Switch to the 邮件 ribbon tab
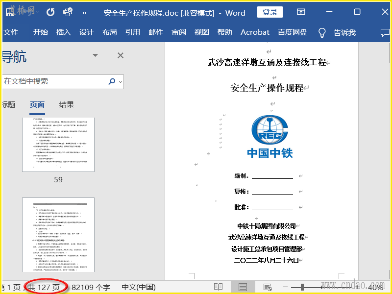The image size is (392, 294). pyautogui.click(x=156, y=32)
